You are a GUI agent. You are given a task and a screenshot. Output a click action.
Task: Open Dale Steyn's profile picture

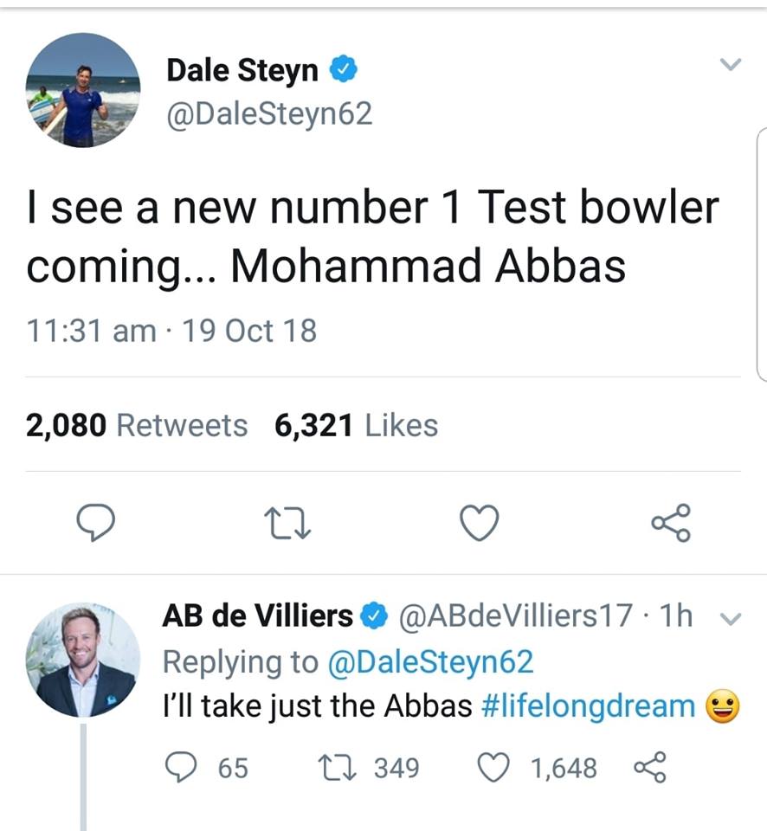click(x=83, y=90)
